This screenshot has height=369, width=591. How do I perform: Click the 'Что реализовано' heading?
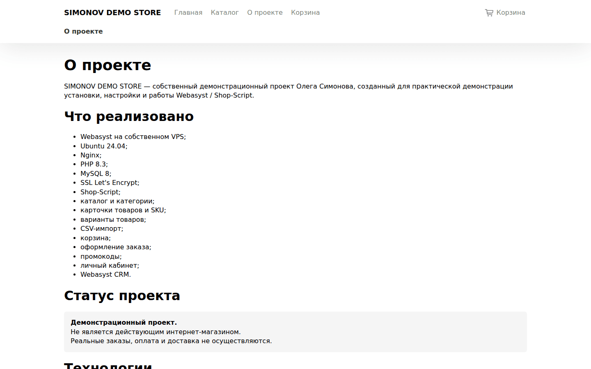pyautogui.click(x=129, y=116)
